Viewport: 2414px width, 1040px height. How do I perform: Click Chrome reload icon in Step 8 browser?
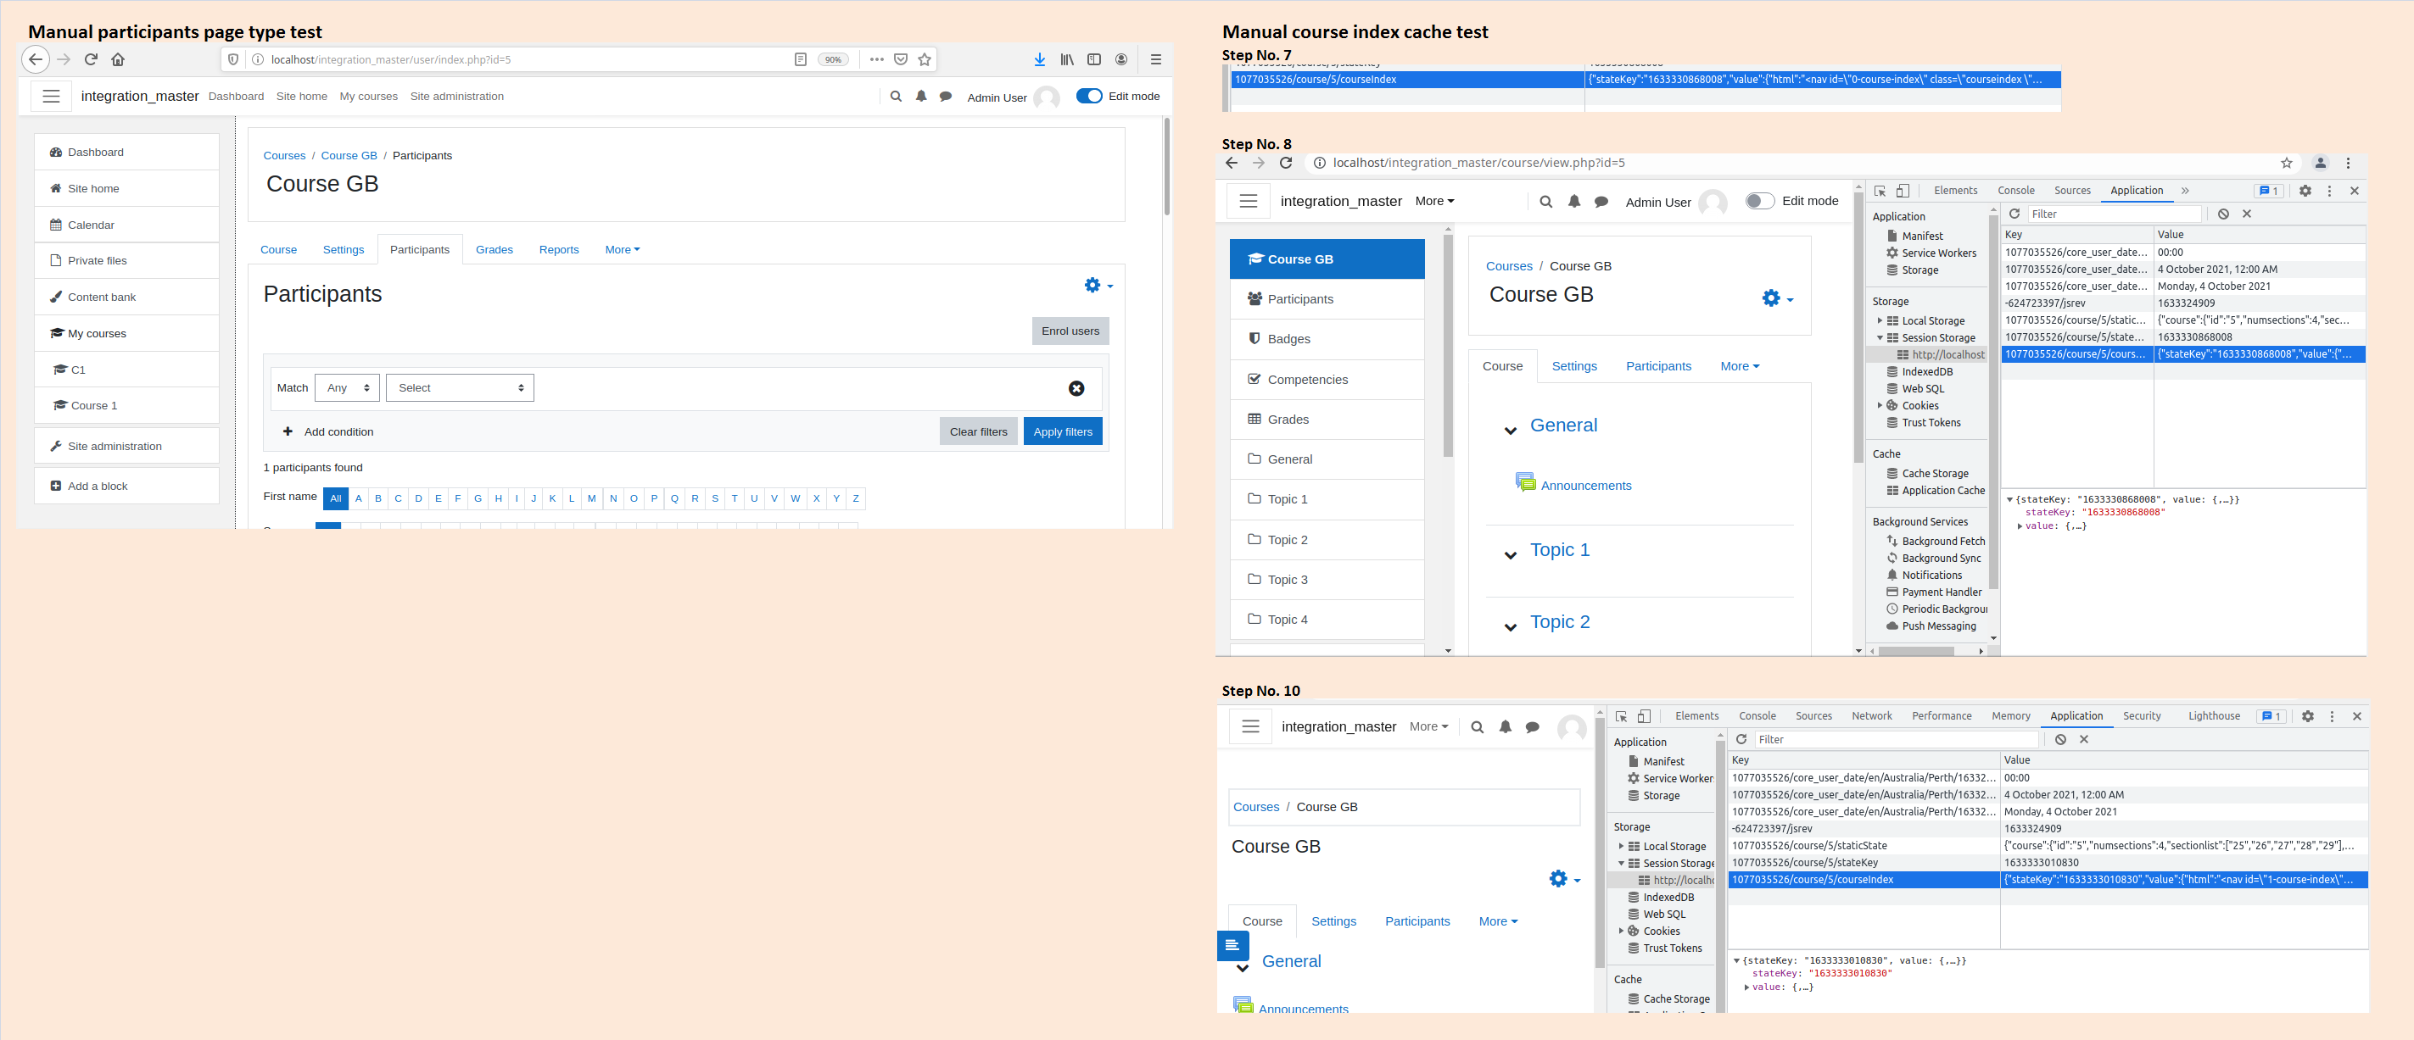1286,163
